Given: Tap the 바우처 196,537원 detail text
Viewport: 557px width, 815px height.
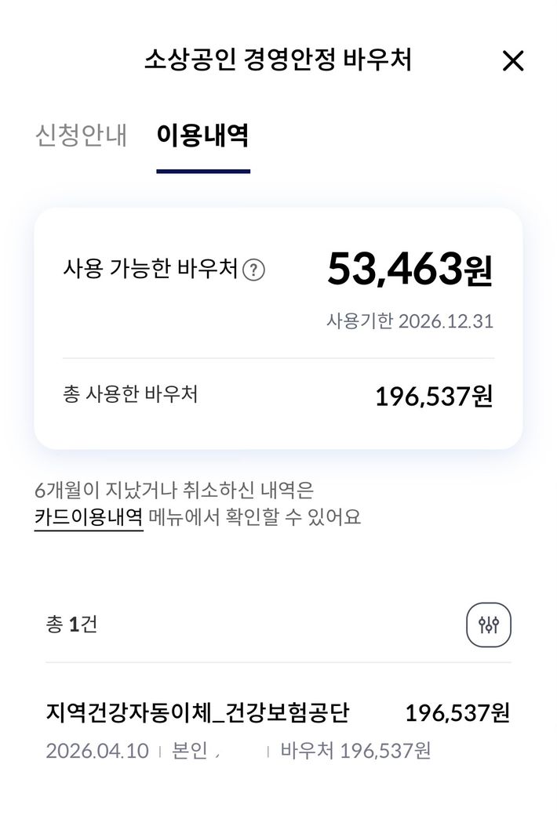Looking at the screenshot, I should (355, 751).
